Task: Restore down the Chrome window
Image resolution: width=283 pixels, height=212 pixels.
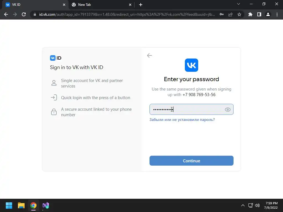Action: [264, 4]
